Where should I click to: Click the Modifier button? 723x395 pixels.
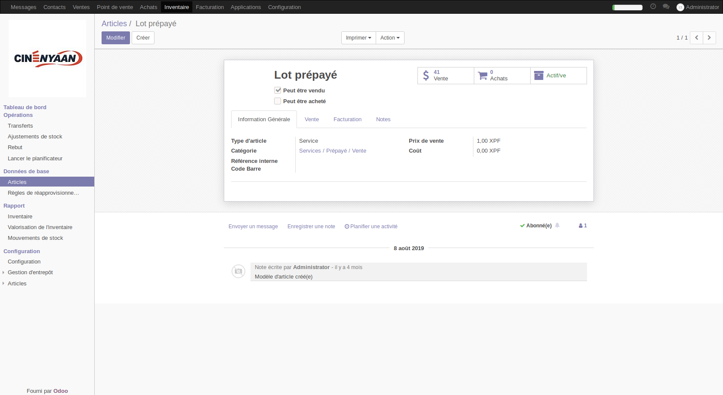(x=115, y=38)
